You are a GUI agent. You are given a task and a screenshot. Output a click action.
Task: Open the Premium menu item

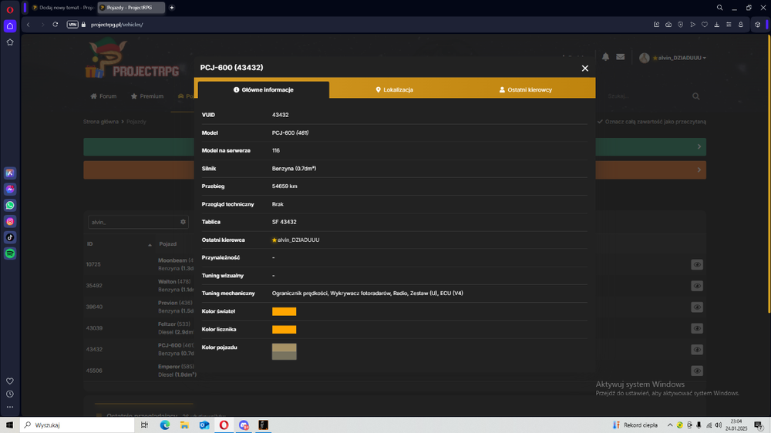point(147,96)
